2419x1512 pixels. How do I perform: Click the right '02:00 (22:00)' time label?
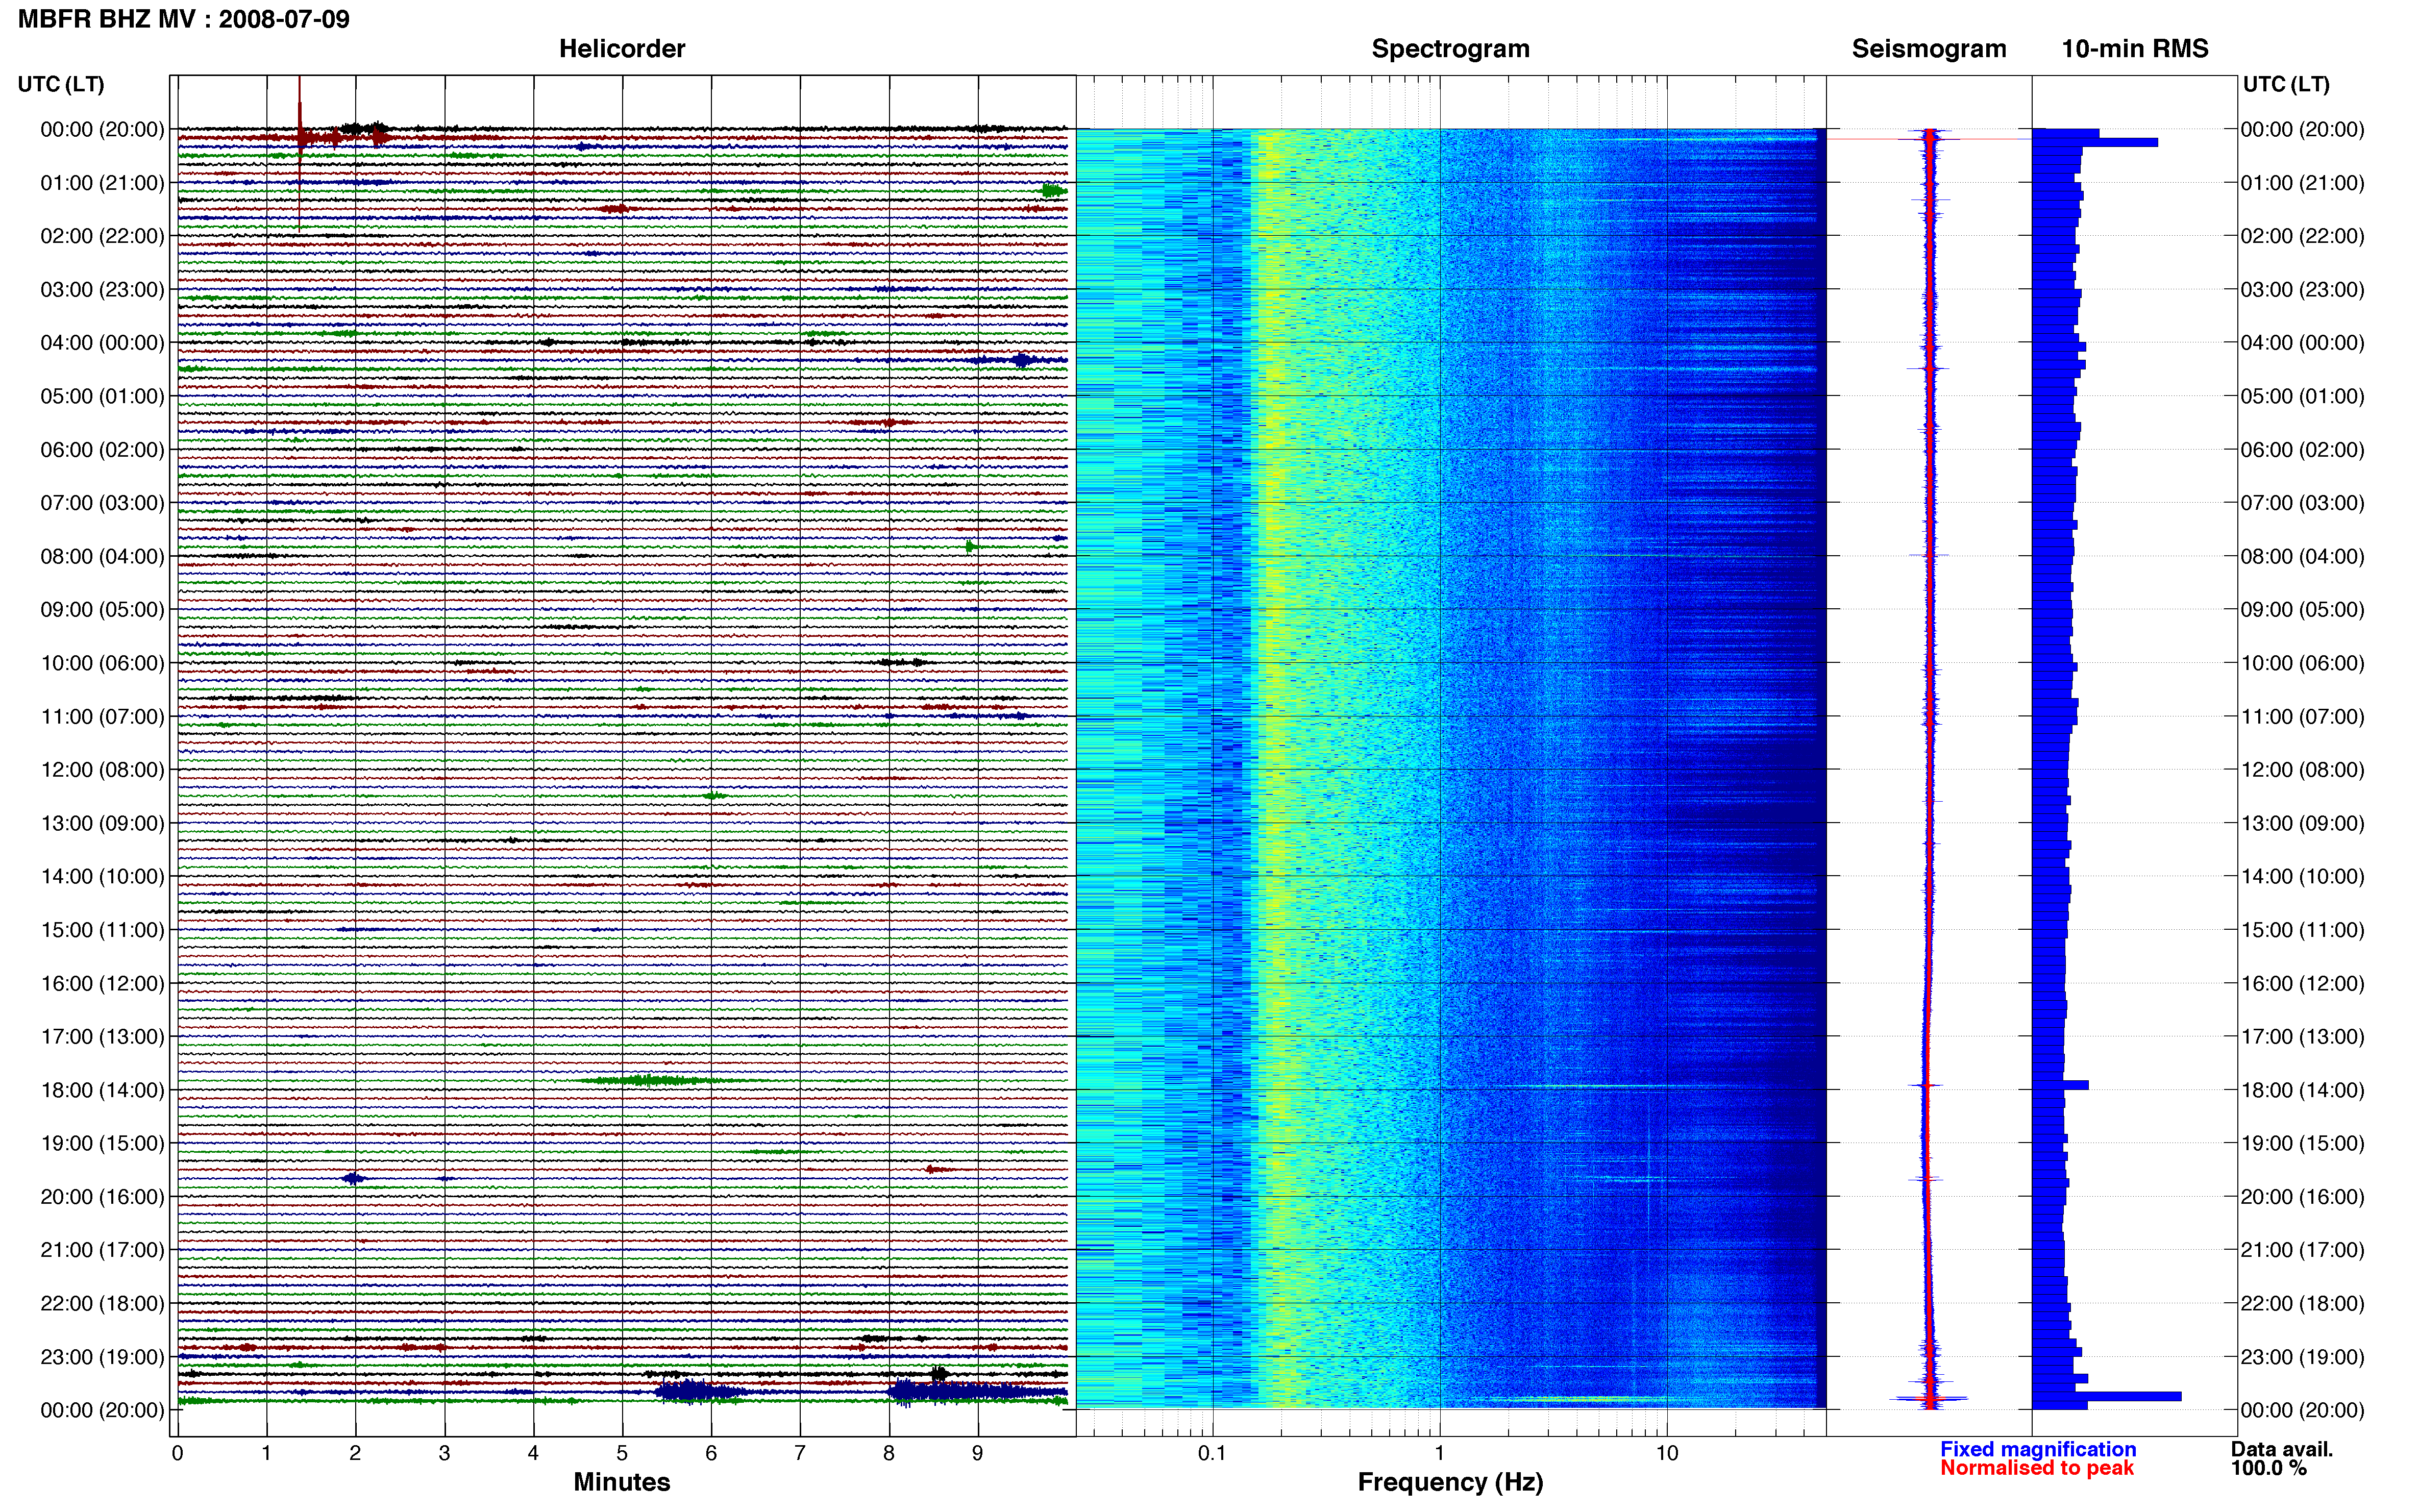(2302, 236)
